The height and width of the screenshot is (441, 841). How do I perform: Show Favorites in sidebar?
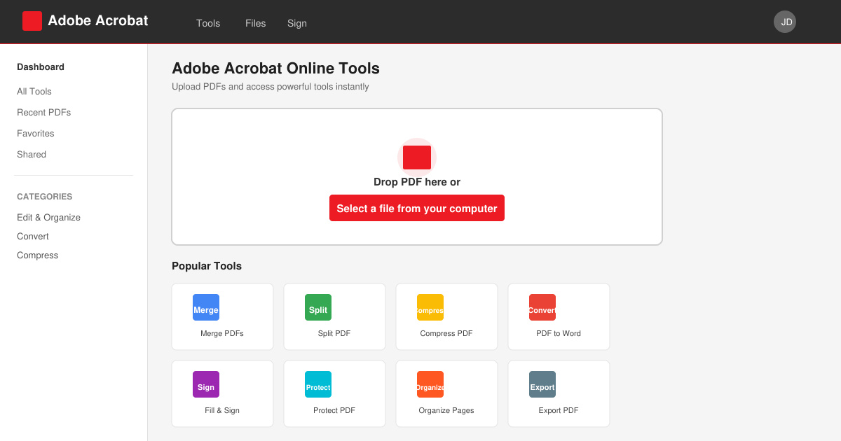(x=36, y=134)
